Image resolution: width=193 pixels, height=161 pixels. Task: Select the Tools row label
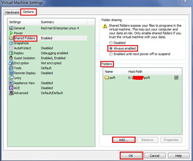(x=18, y=68)
